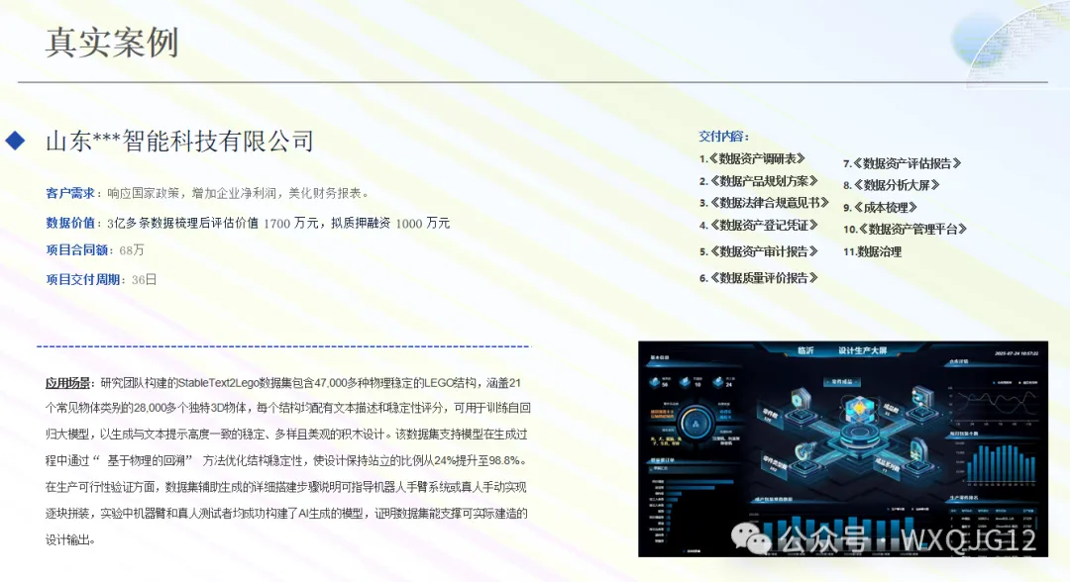Viewport: 1070px width, 582px height.
Task: Select item 7《数据资产评估报告》
Action: tap(903, 163)
